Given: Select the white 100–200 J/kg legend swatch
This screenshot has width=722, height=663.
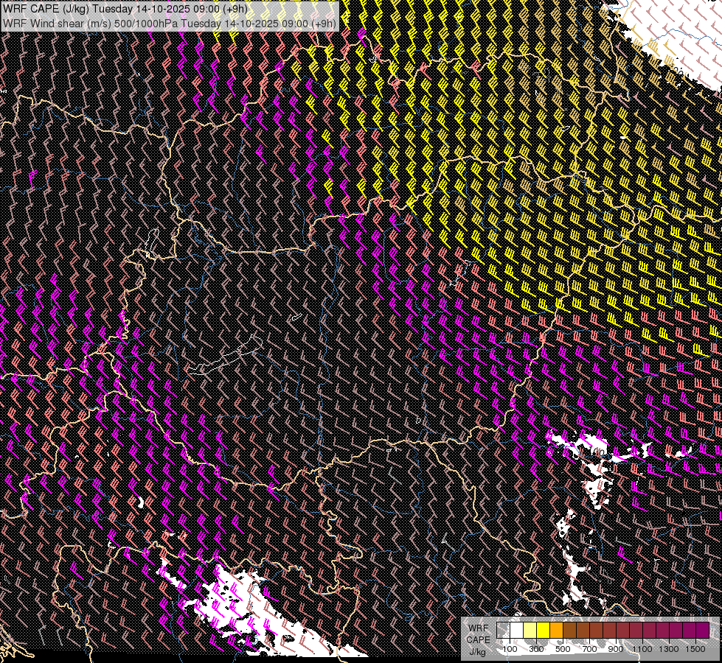Looking at the screenshot, I should pos(517,630).
